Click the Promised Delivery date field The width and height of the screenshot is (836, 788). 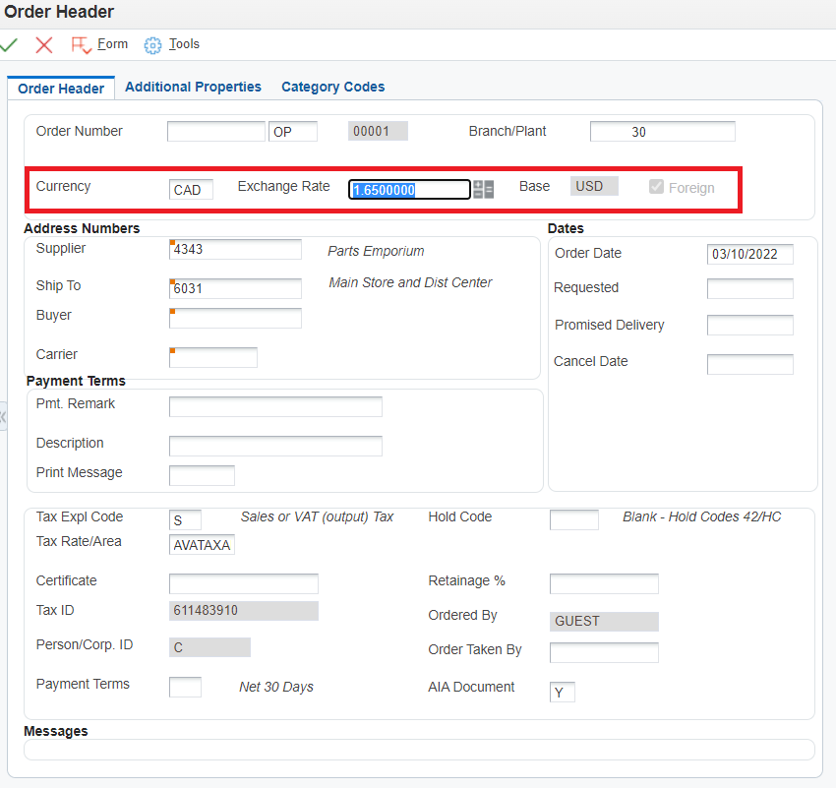(750, 326)
